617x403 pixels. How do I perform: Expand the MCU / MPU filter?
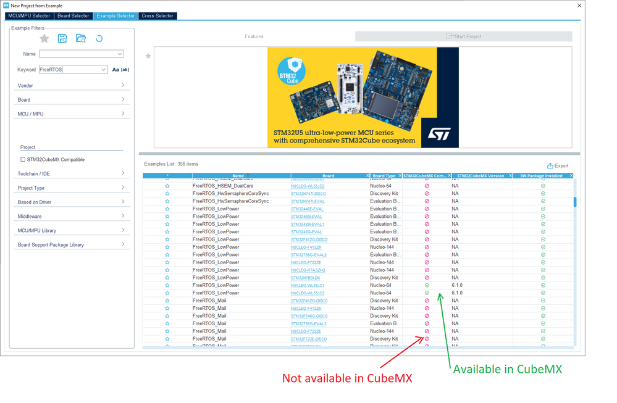click(72, 114)
